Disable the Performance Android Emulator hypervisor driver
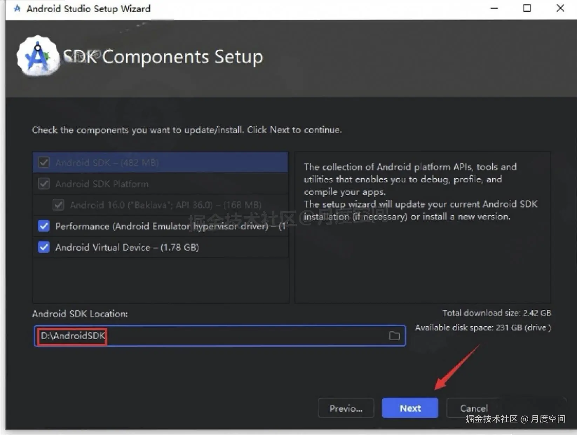577x435 pixels. [43, 226]
